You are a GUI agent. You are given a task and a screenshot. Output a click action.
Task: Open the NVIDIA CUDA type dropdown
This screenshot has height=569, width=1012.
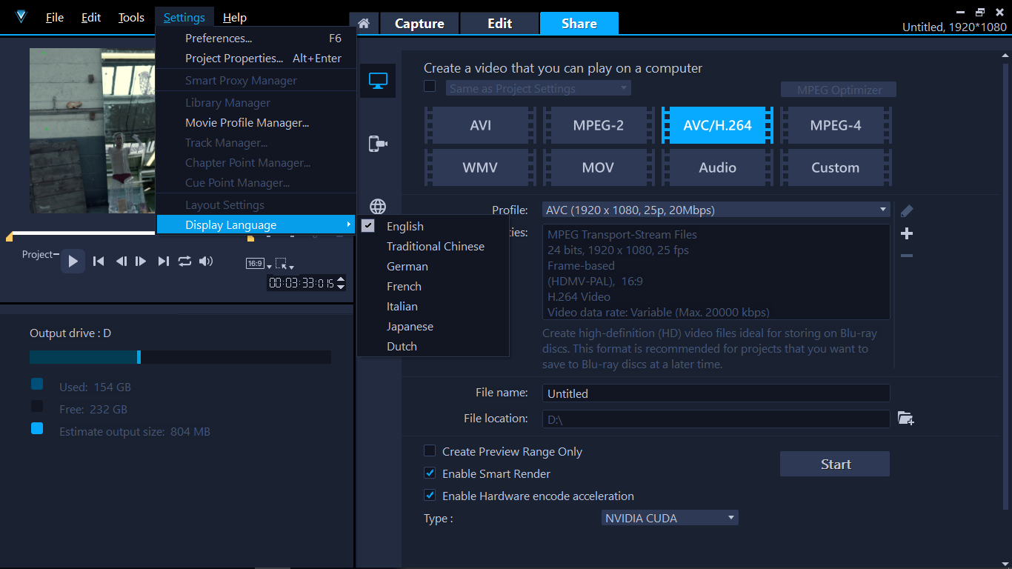coord(730,518)
